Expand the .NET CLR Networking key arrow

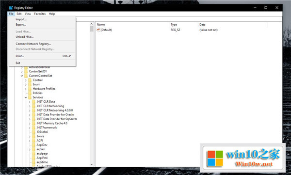pyautogui.click(x=30, y=106)
